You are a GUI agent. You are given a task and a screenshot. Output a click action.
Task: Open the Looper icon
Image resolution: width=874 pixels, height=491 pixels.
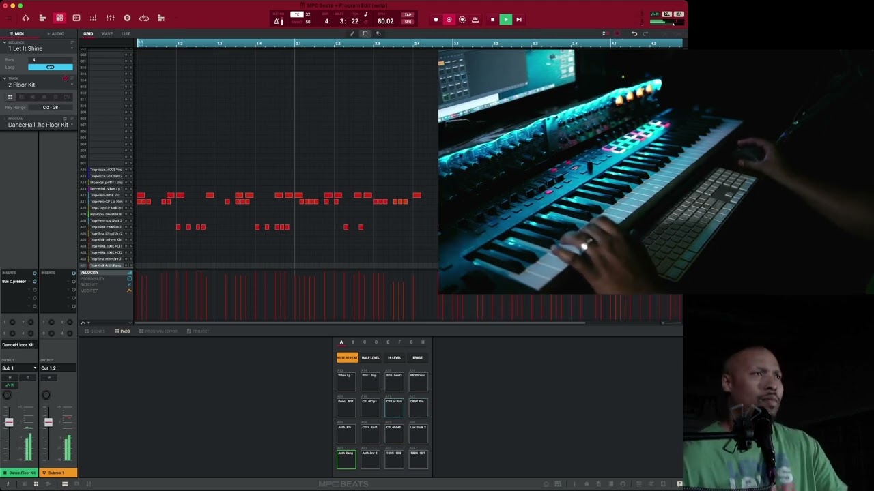click(x=144, y=18)
